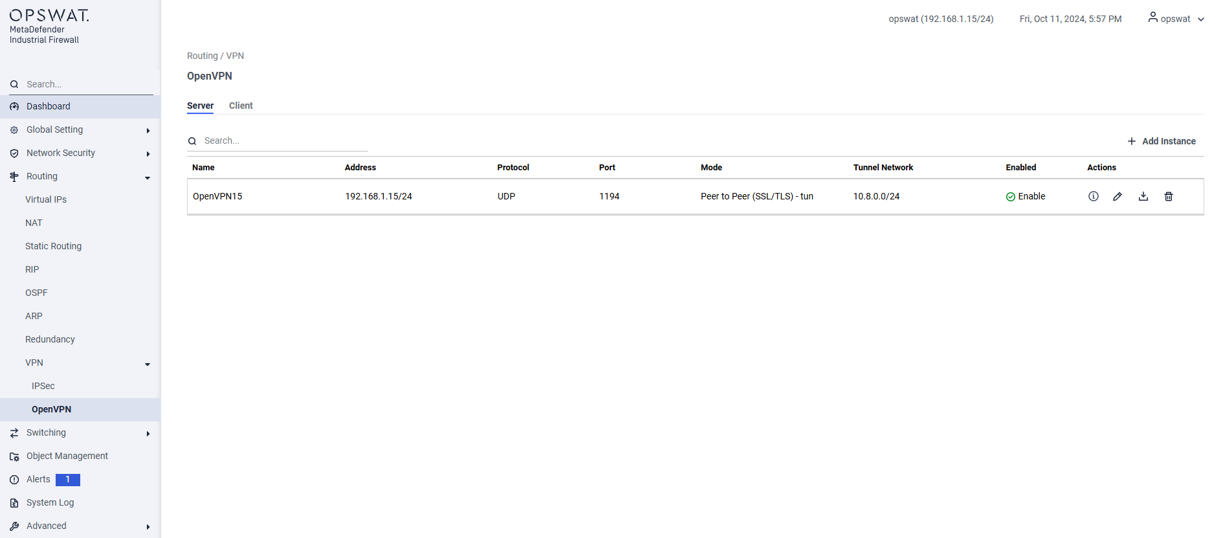Click the 1194 port cell
Screen dimensions: 1223x538
(610, 196)
